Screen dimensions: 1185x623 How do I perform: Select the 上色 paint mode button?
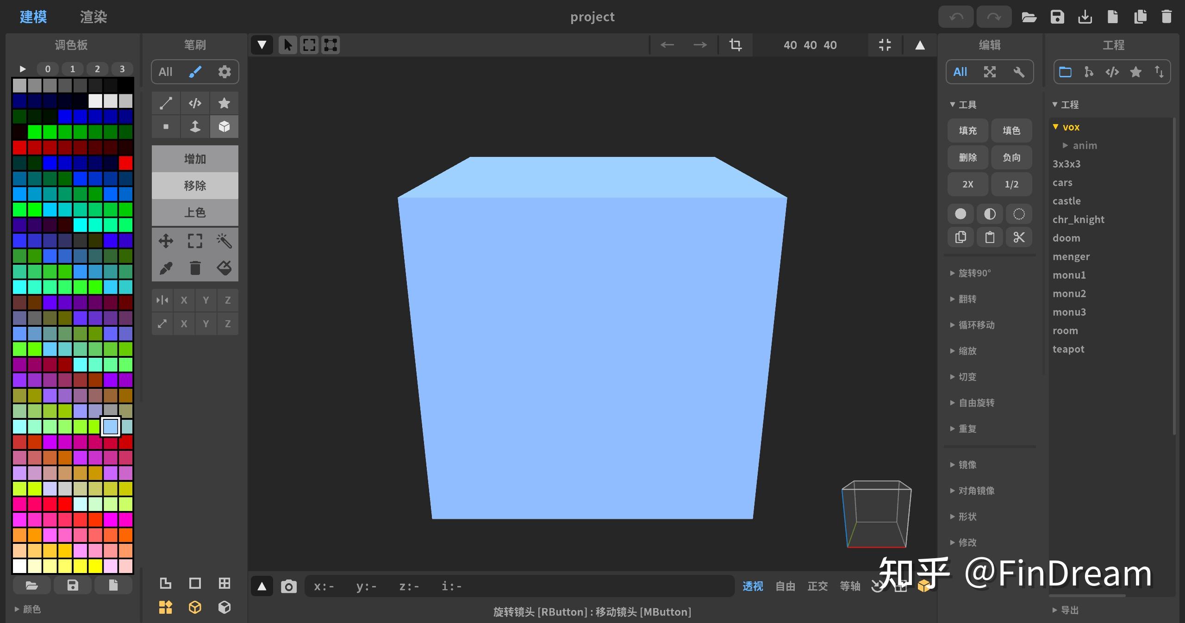point(195,212)
